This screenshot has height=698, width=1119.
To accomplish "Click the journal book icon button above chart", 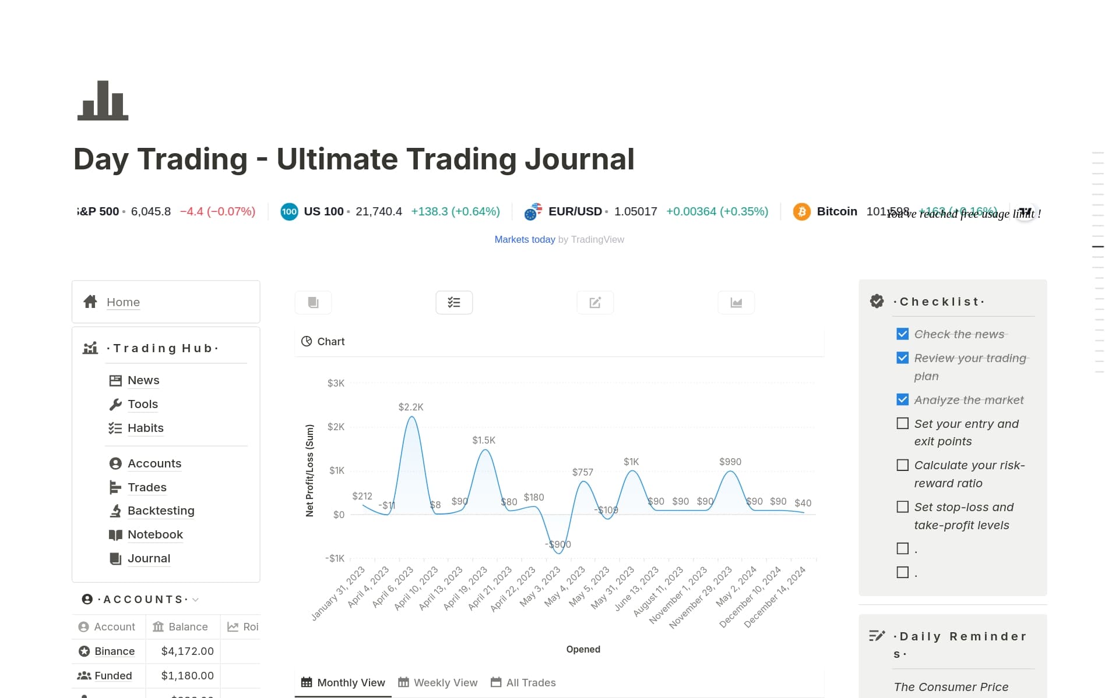I will click(x=313, y=303).
